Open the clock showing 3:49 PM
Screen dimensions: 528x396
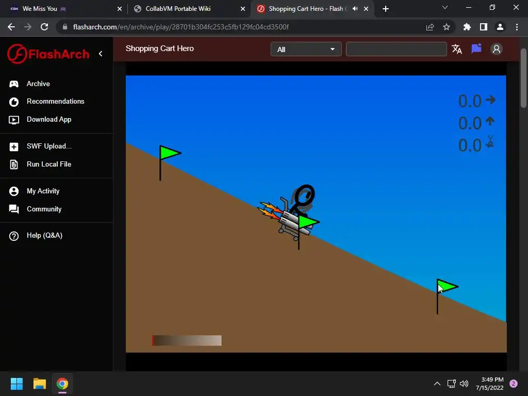489,384
